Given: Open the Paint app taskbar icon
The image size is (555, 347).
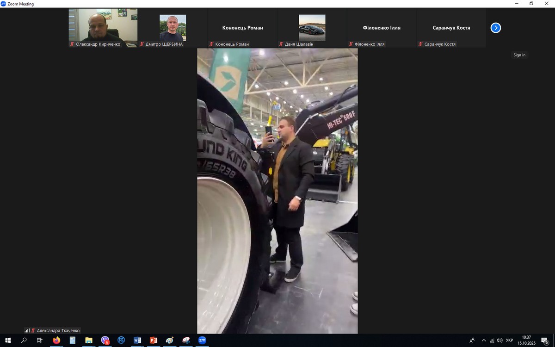Looking at the screenshot, I should click(x=170, y=341).
